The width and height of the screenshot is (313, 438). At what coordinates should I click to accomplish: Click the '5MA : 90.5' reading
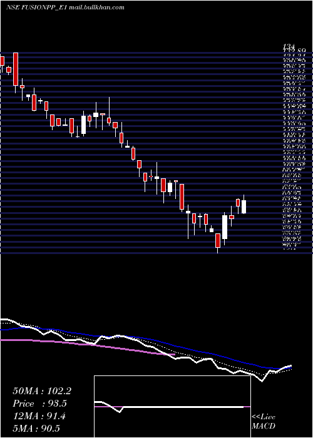[36, 429]
